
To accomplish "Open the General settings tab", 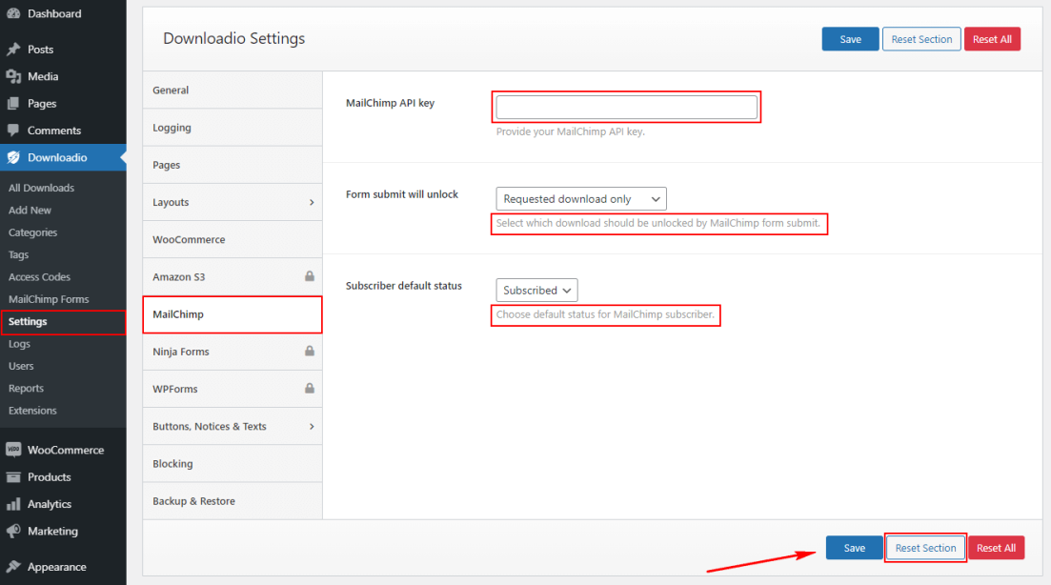I will click(x=232, y=90).
